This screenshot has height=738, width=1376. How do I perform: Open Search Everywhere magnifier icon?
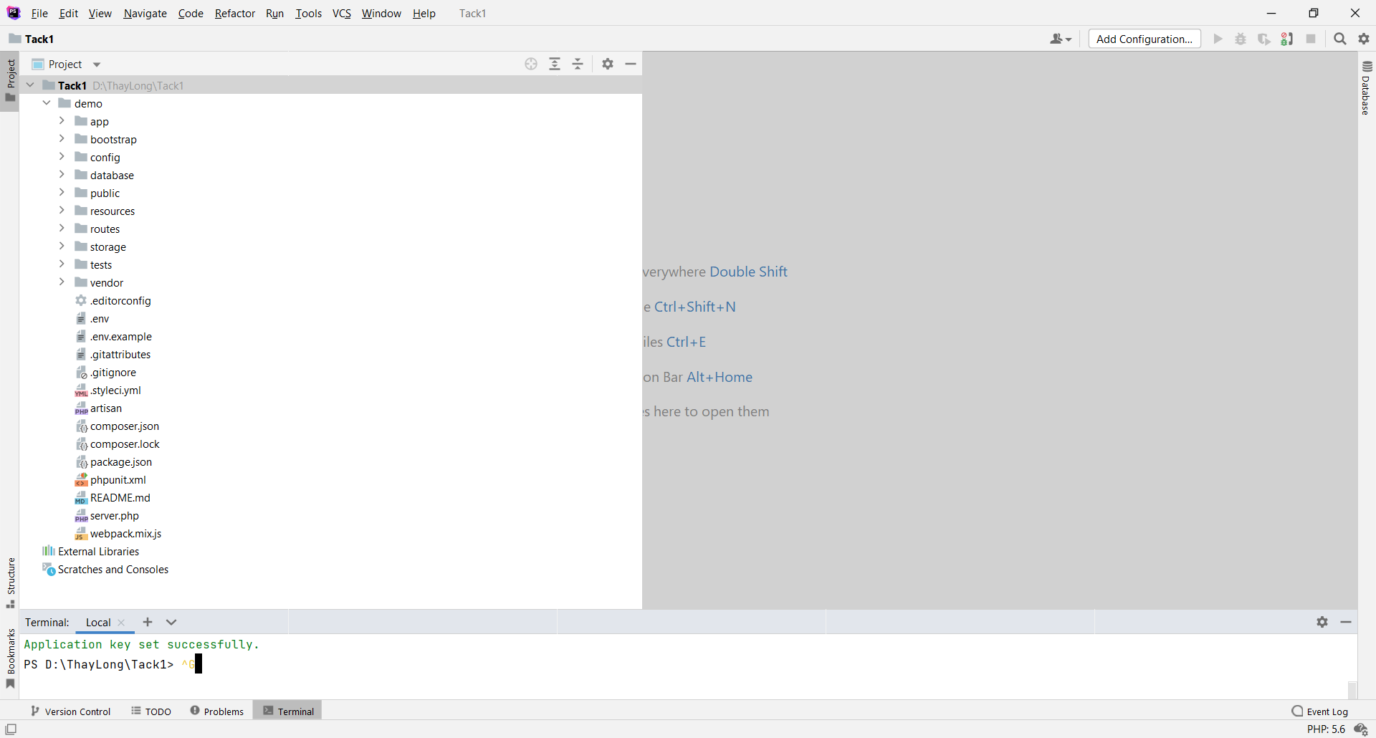tap(1340, 39)
